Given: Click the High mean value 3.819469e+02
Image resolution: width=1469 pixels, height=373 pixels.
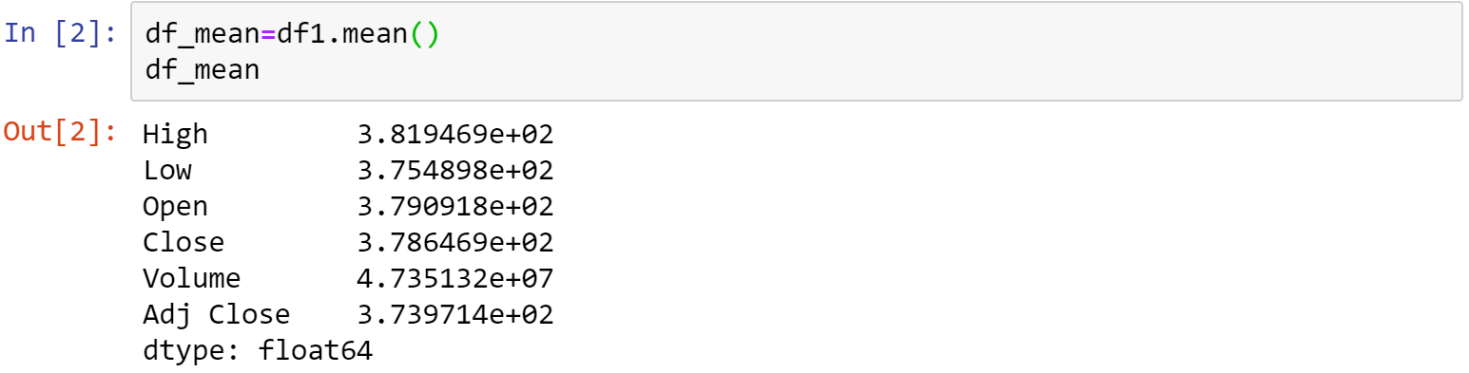Looking at the screenshot, I should coord(455,135).
